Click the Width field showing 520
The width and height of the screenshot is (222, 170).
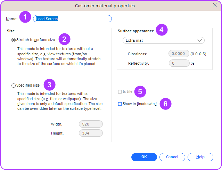click(x=91, y=124)
